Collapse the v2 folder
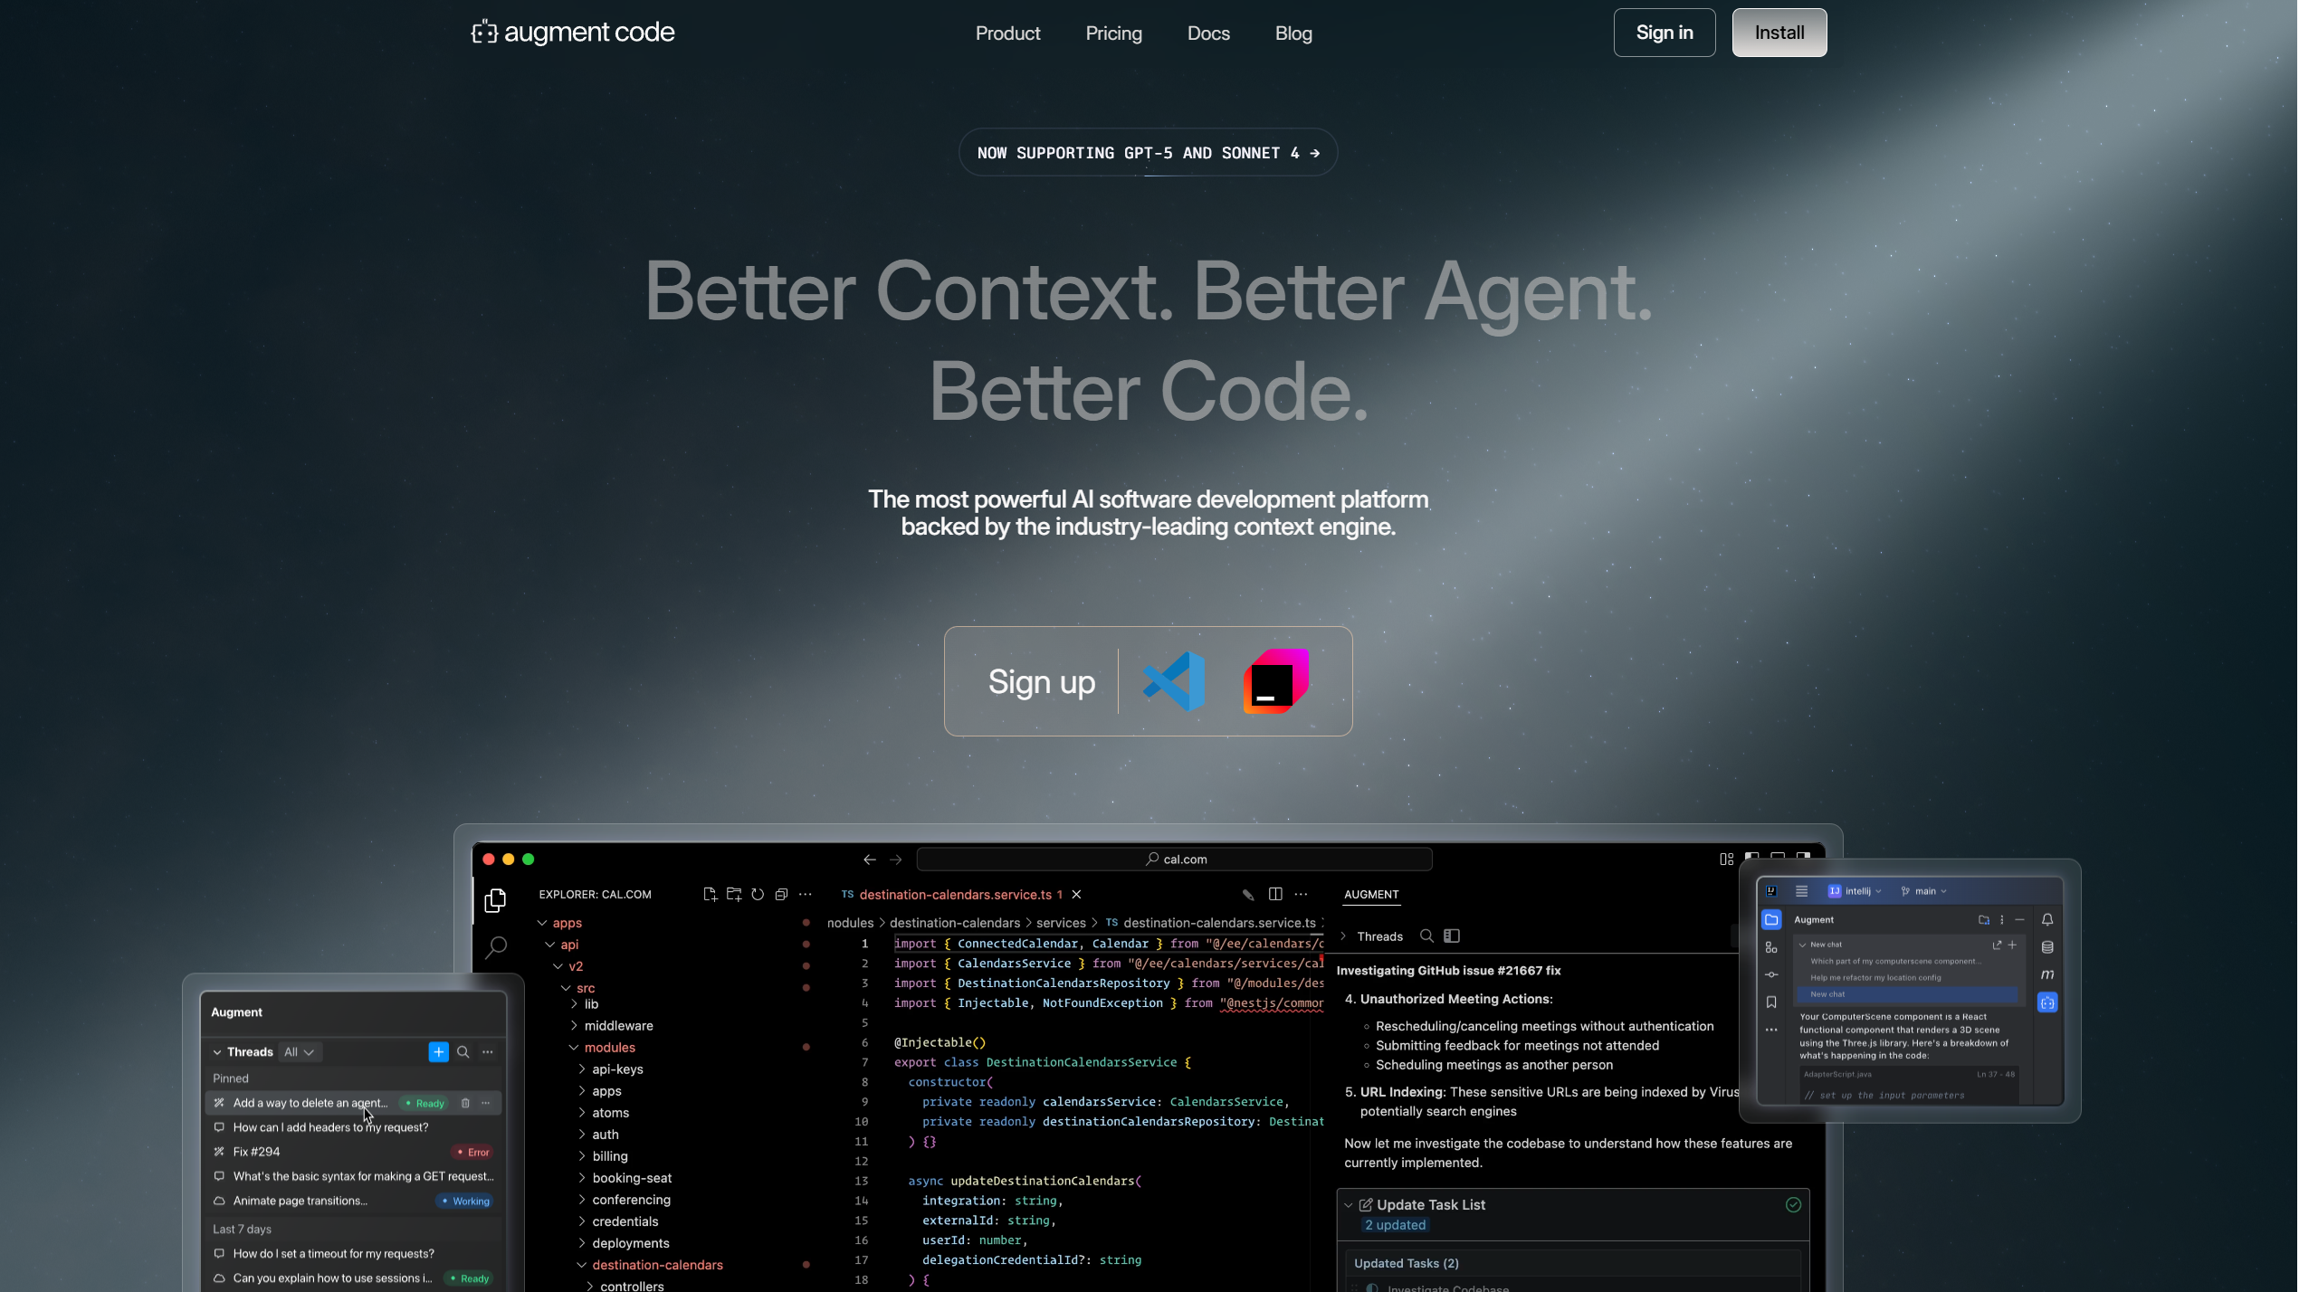This screenshot has height=1292, width=2299. [x=558, y=966]
